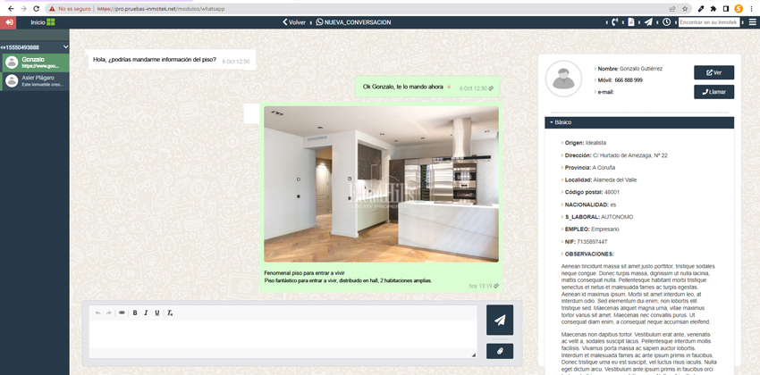The image size is (760, 375).
Task: Click the undo icon in message editor
Action: 98,313
